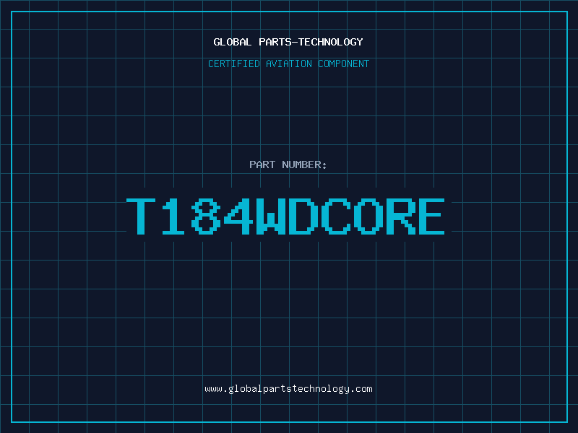
Task: Click the GLOBAL PARTS-TECHNOLOGY company heading
Action: pyautogui.click(x=288, y=42)
